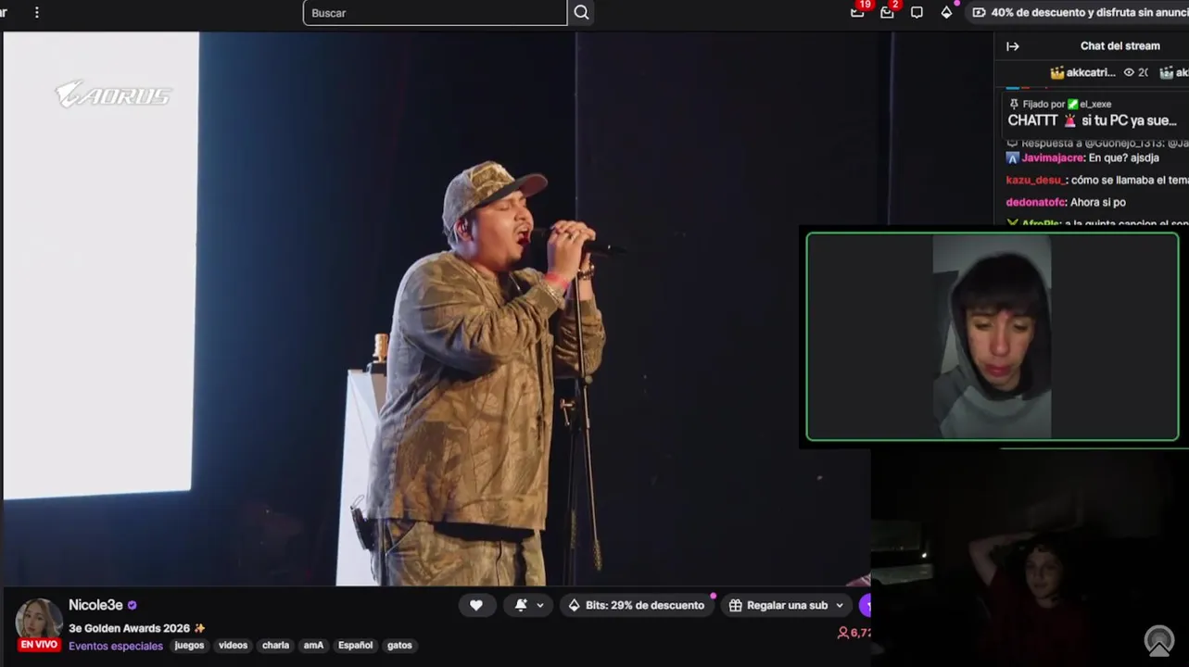Select the amA tag
Screen dimensions: 1189x667
(313, 646)
